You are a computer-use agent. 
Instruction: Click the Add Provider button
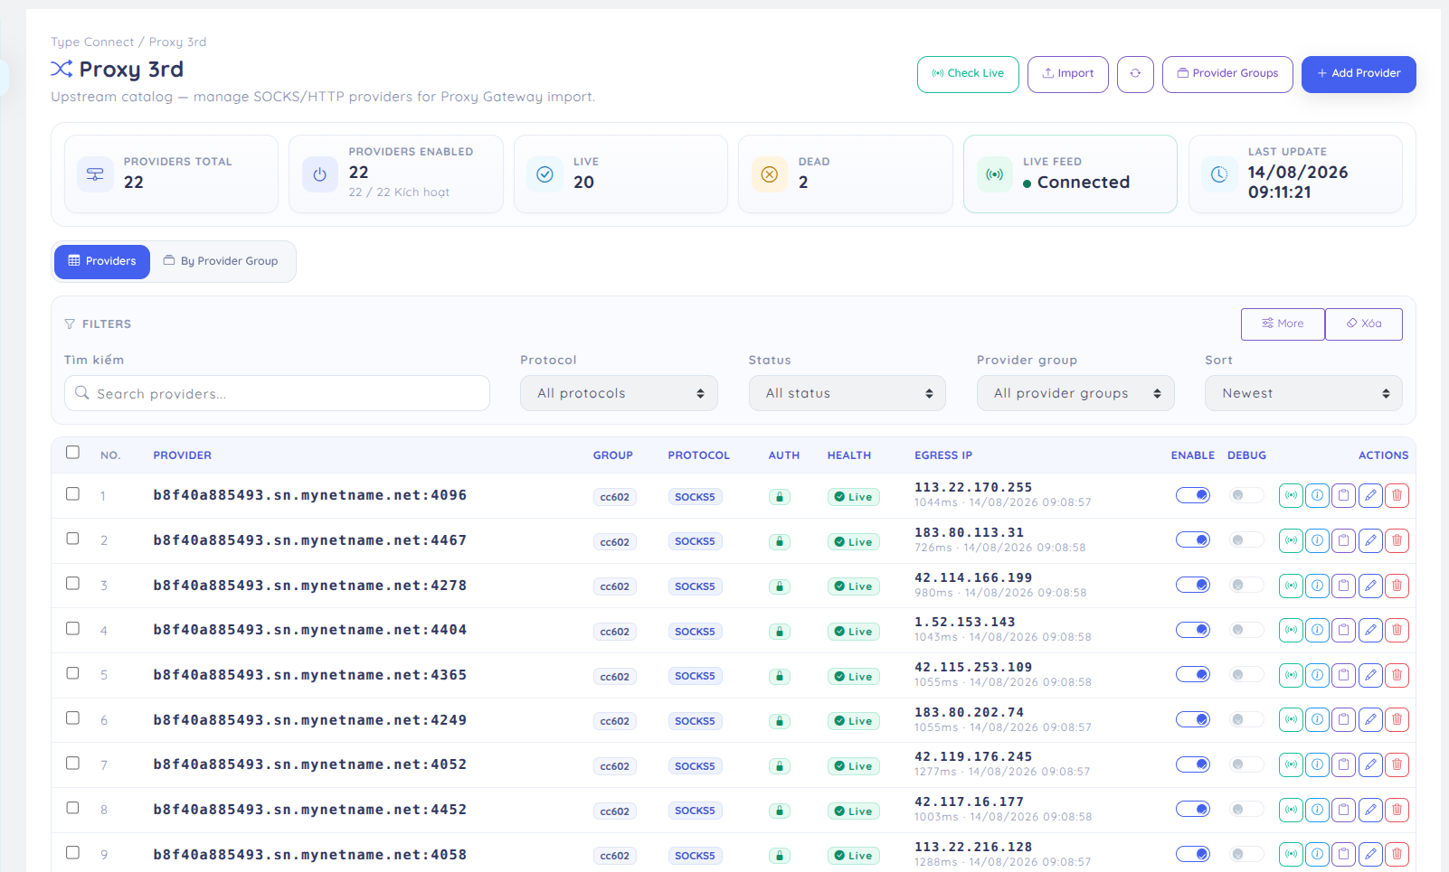click(1359, 74)
